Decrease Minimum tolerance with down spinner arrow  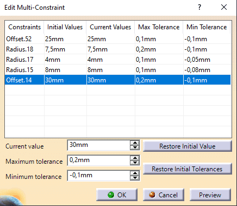135,178
